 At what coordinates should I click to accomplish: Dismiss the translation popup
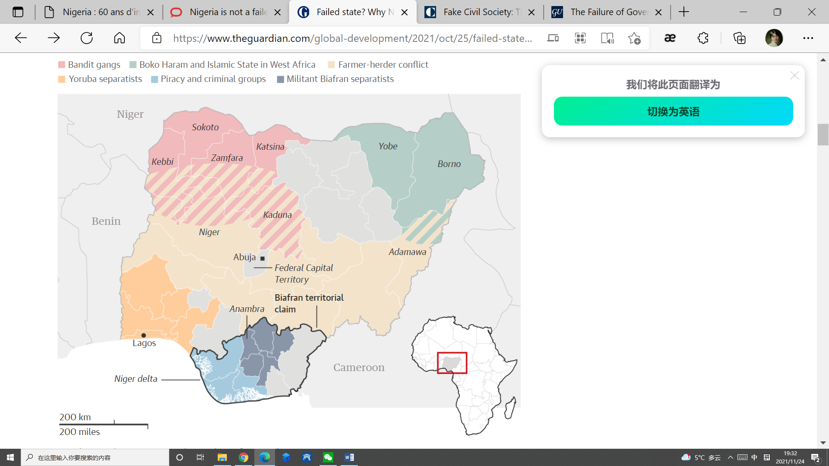(x=794, y=76)
